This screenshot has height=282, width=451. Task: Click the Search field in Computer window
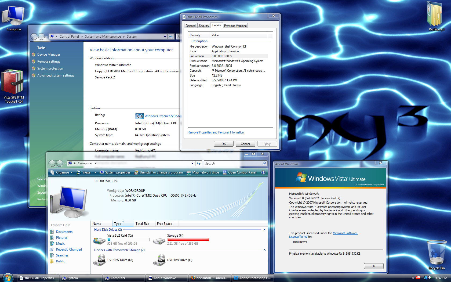pos(233,163)
